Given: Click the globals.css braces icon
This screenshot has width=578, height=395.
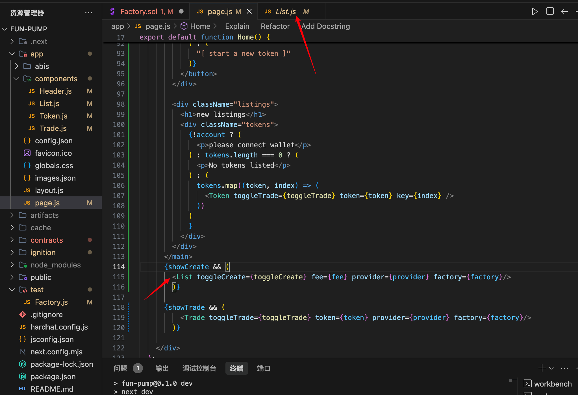Looking at the screenshot, I should click(x=27, y=166).
